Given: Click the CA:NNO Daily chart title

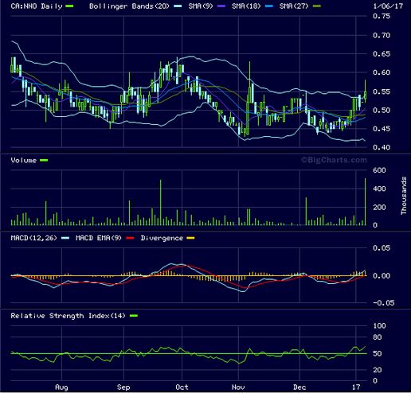Looking at the screenshot, I should (x=37, y=6).
